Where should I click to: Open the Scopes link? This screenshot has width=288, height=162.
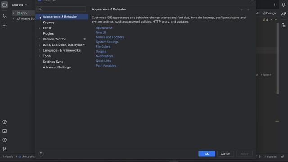(101, 51)
